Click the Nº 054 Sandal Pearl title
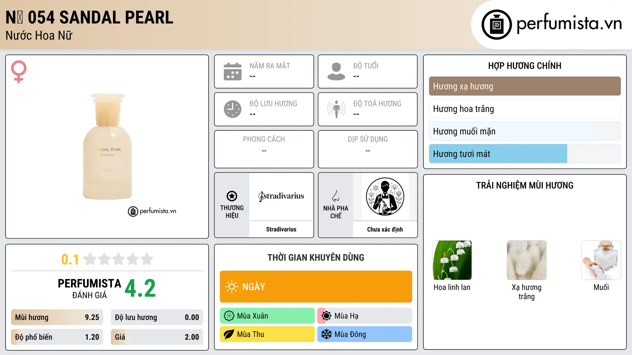Viewport: 632px width, 355px height. (x=89, y=18)
